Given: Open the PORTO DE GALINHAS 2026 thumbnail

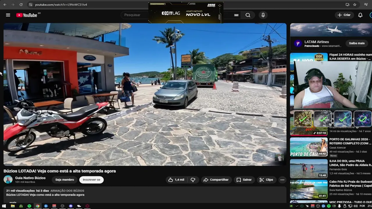Looking at the screenshot, I should 309,147.
